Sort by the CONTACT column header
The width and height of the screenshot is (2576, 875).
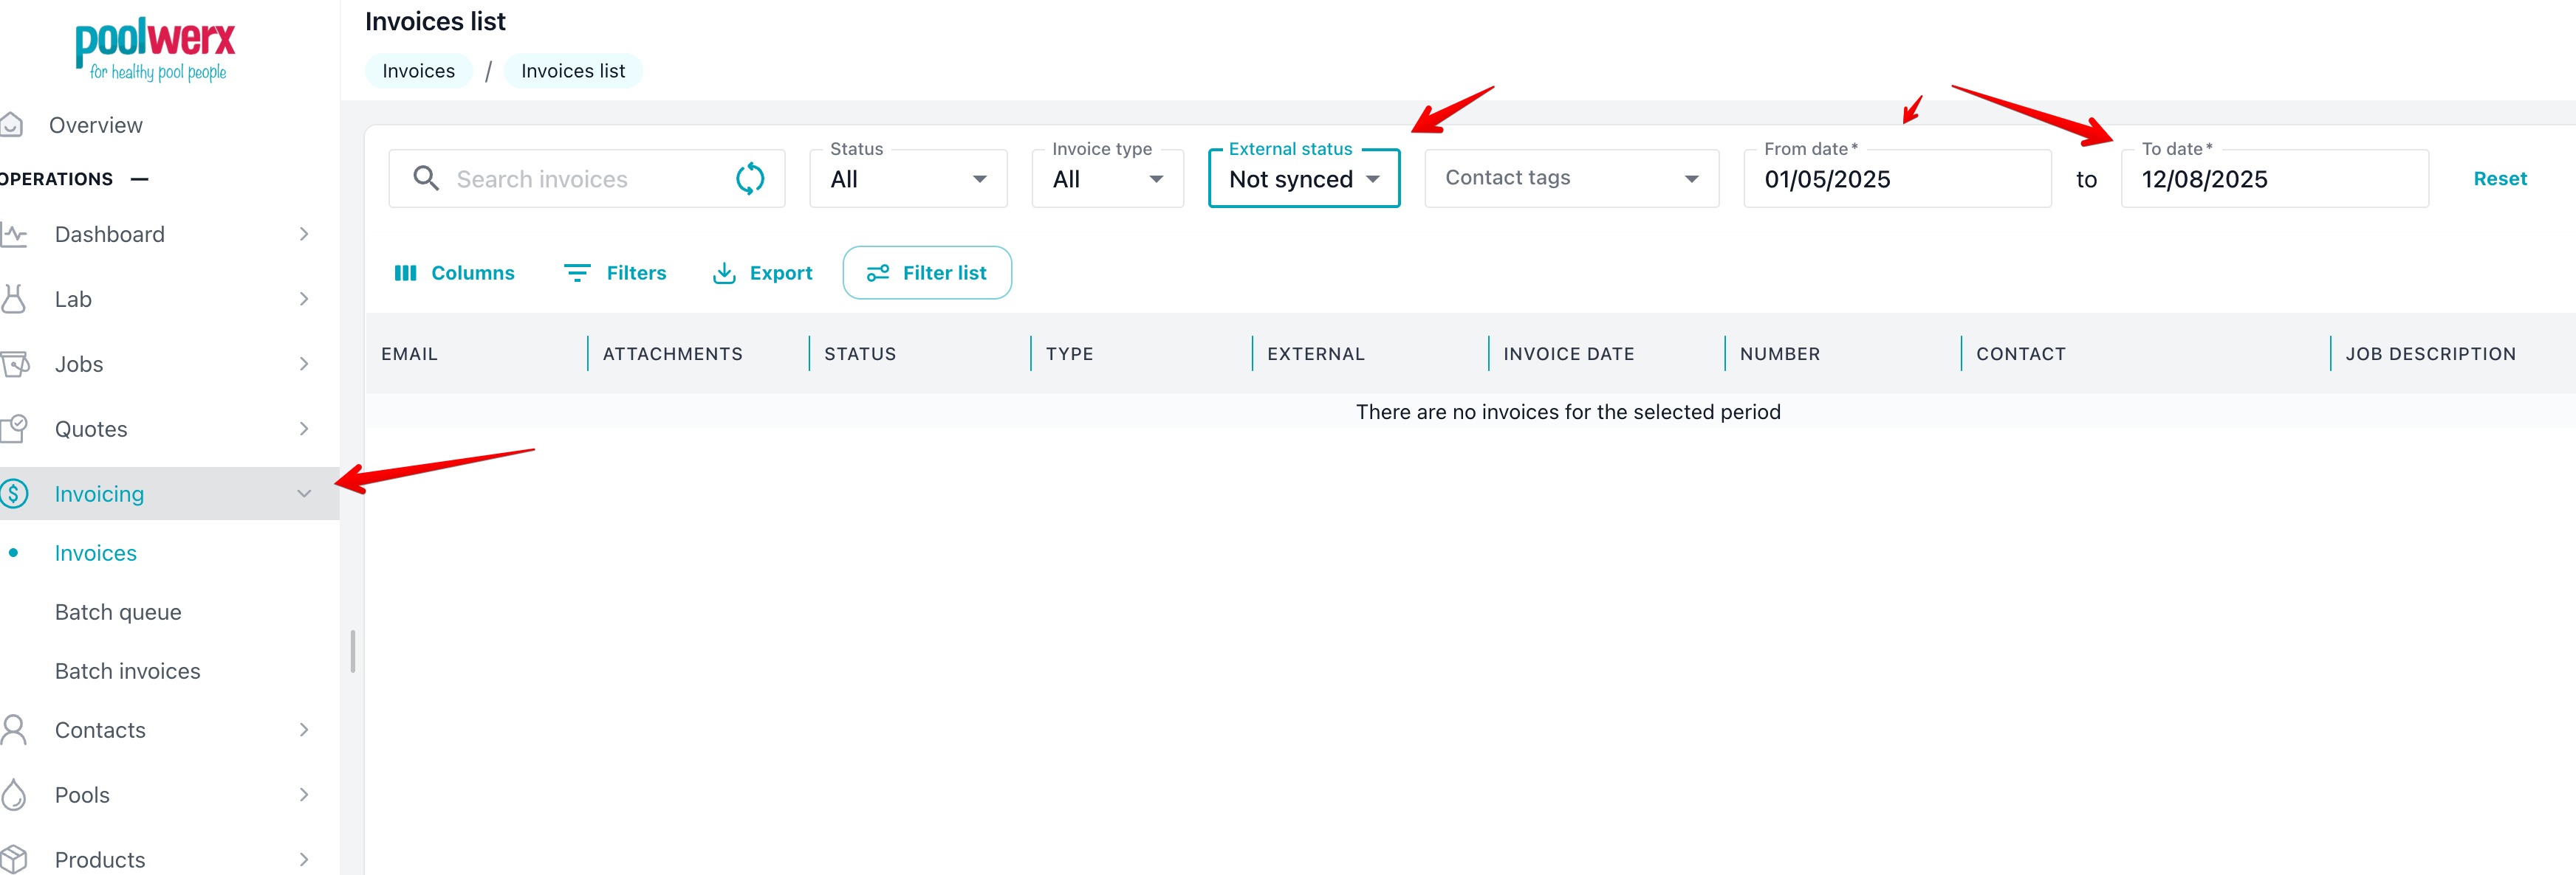pyautogui.click(x=2020, y=353)
